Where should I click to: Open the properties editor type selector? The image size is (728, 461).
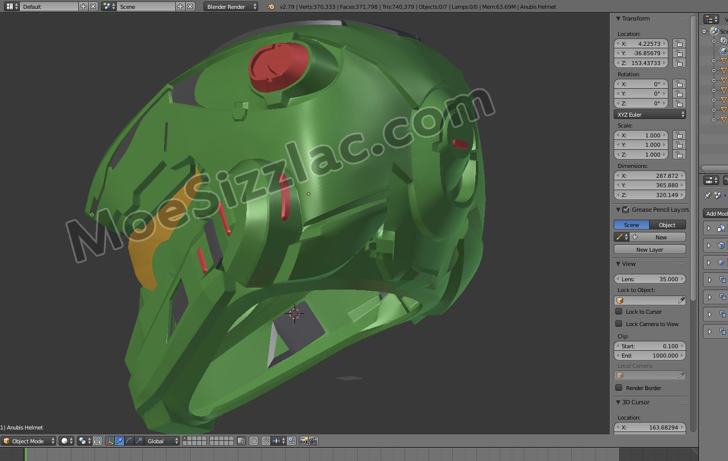(x=711, y=180)
